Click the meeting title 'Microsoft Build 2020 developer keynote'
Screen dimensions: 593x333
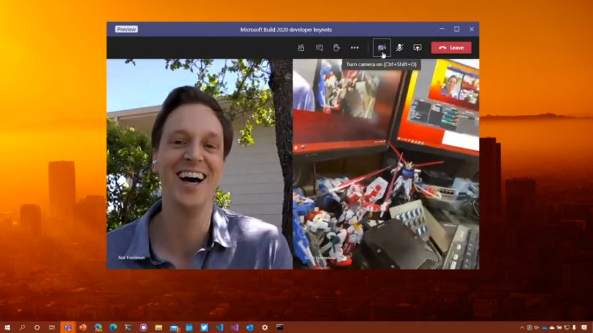286,30
